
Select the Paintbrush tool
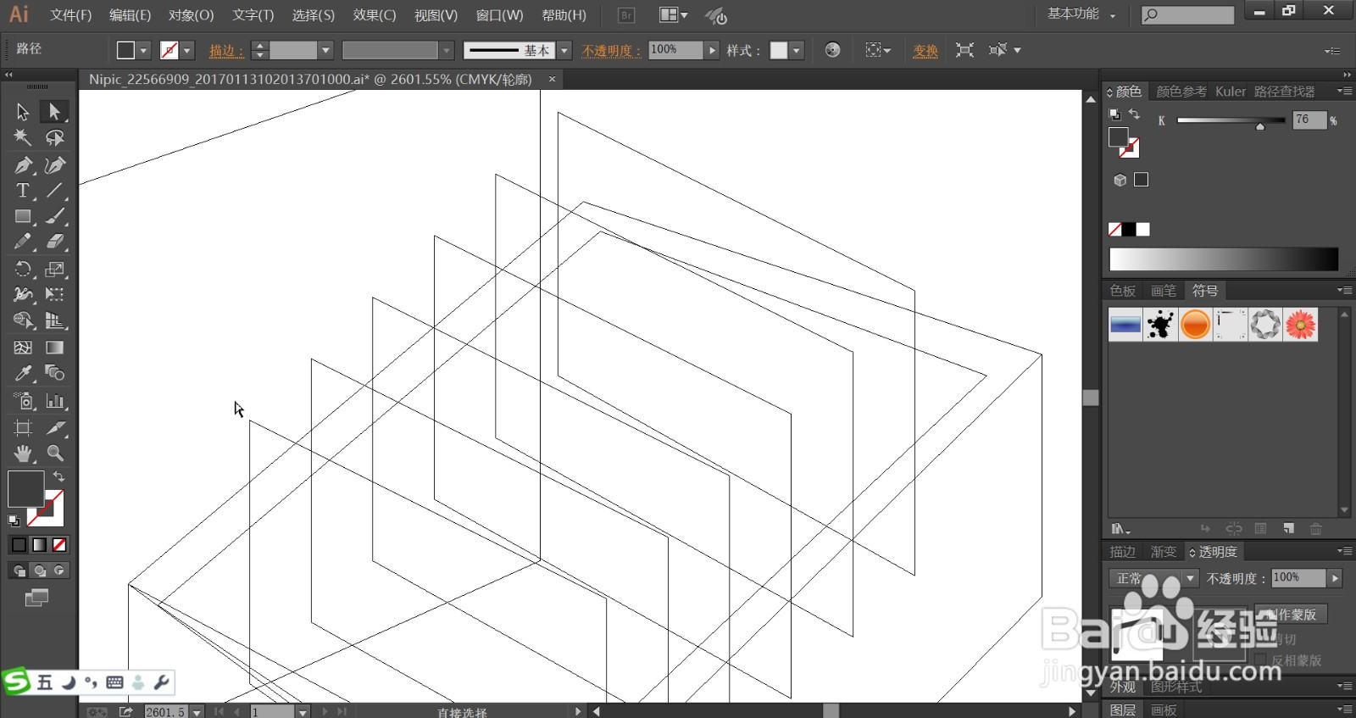(54, 216)
